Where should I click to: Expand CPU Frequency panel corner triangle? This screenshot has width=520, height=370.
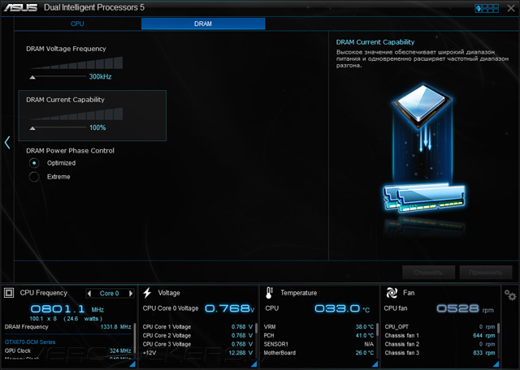coord(132,364)
